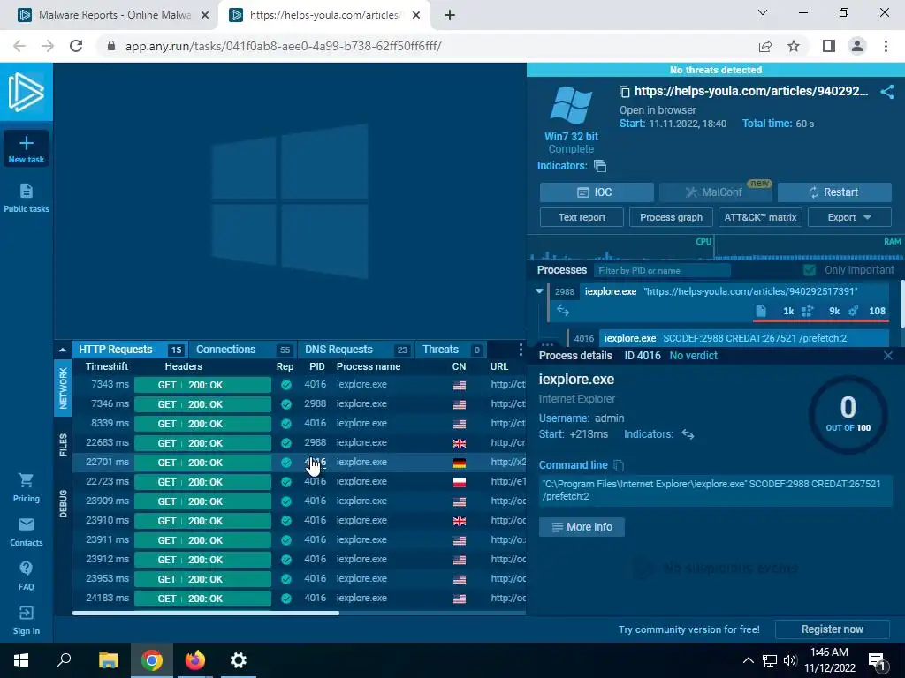Viewport: 905px width, 678px height.
Task: Select the FILES vertical tab
Action: click(63, 445)
